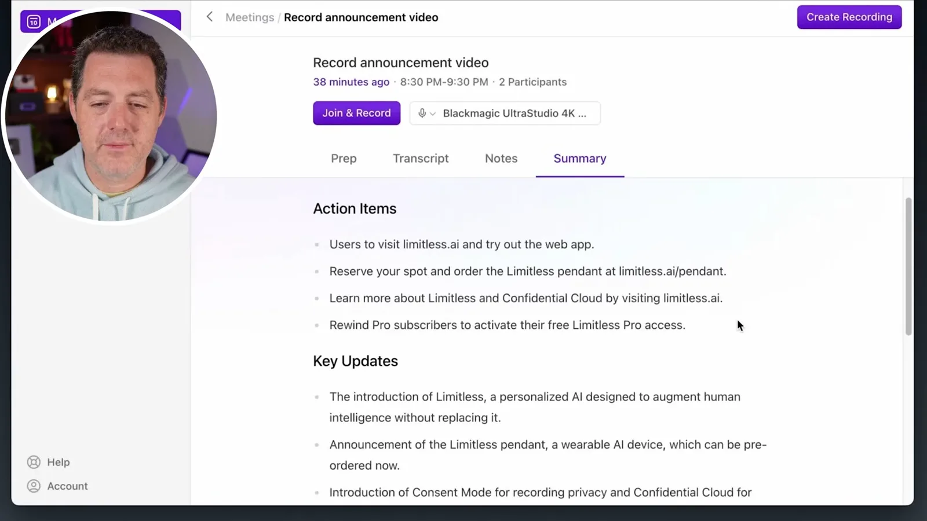Switch to the Transcript tab
This screenshot has width=927, height=521.
coord(421,158)
